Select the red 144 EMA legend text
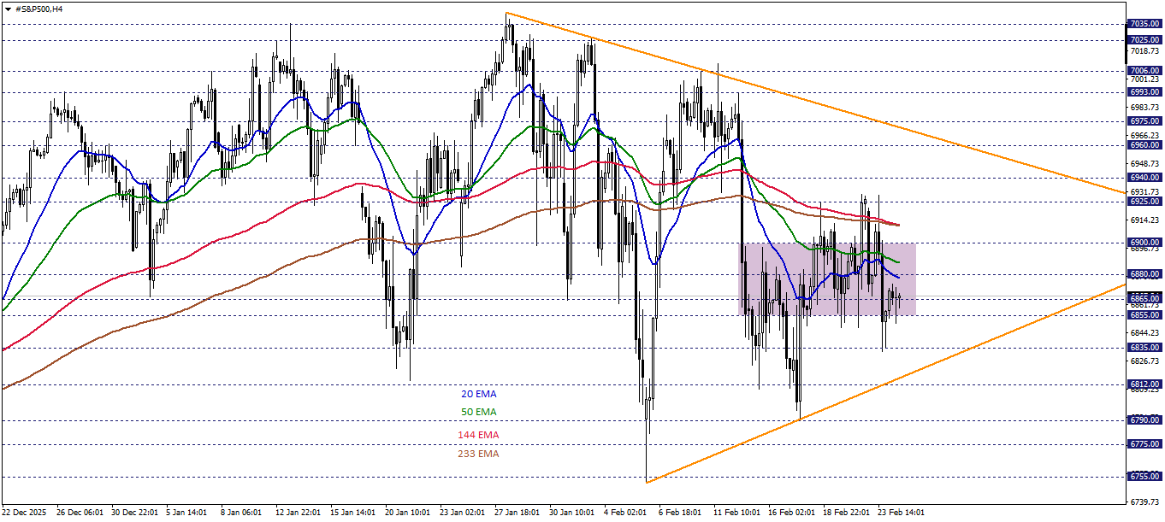The image size is (1165, 522). click(x=476, y=434)
